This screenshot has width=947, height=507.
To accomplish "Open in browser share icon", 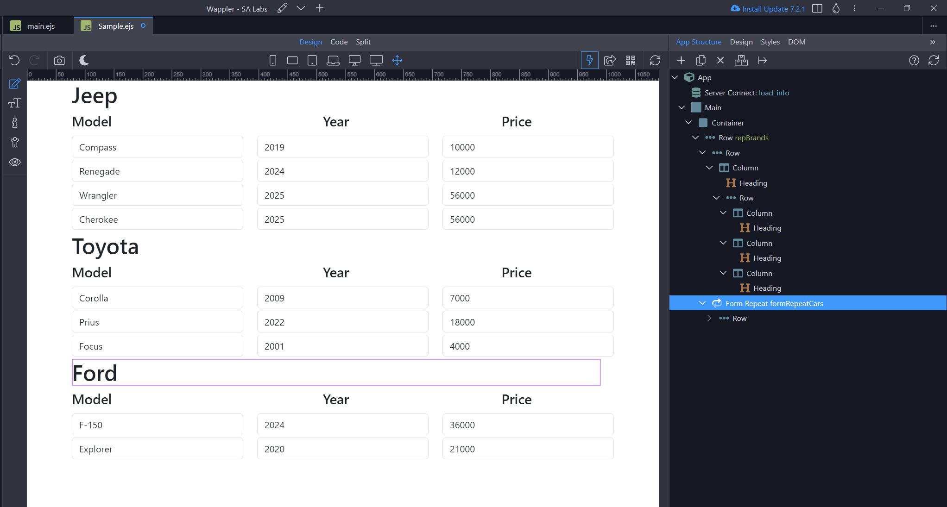I will tap(610, 60).
